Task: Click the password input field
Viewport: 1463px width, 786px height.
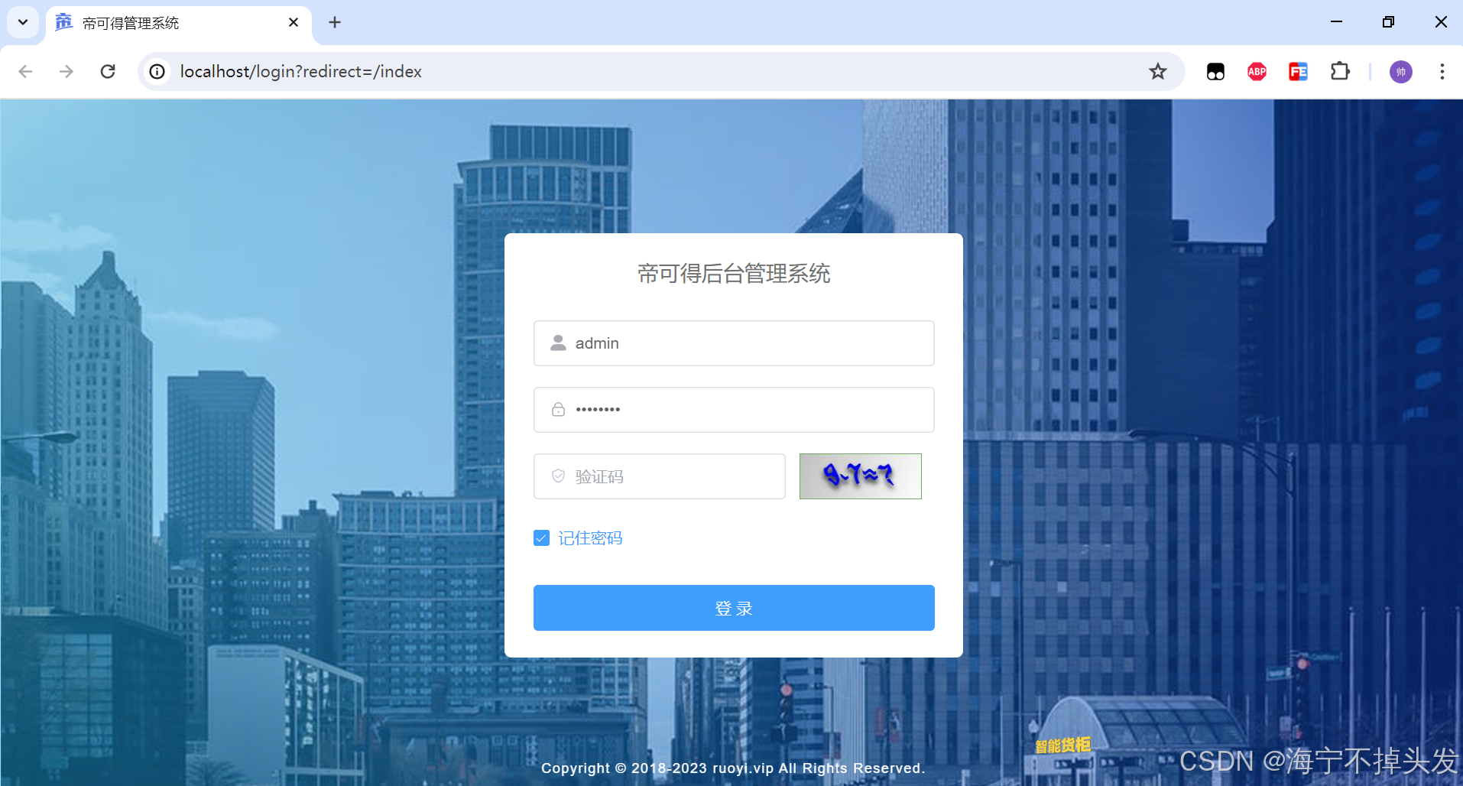Action: coord(734,410)
